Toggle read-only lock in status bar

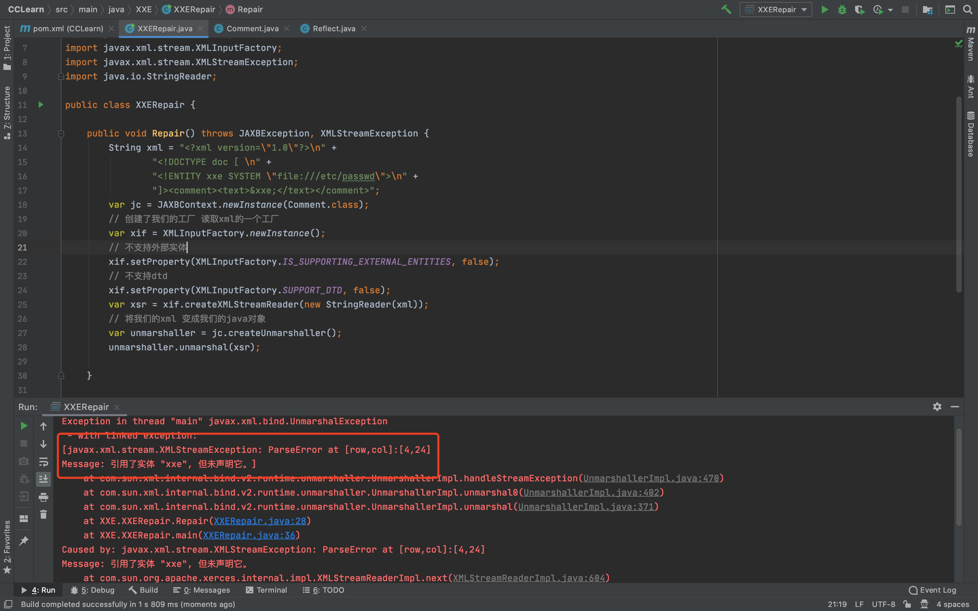(x=907, y=604)
